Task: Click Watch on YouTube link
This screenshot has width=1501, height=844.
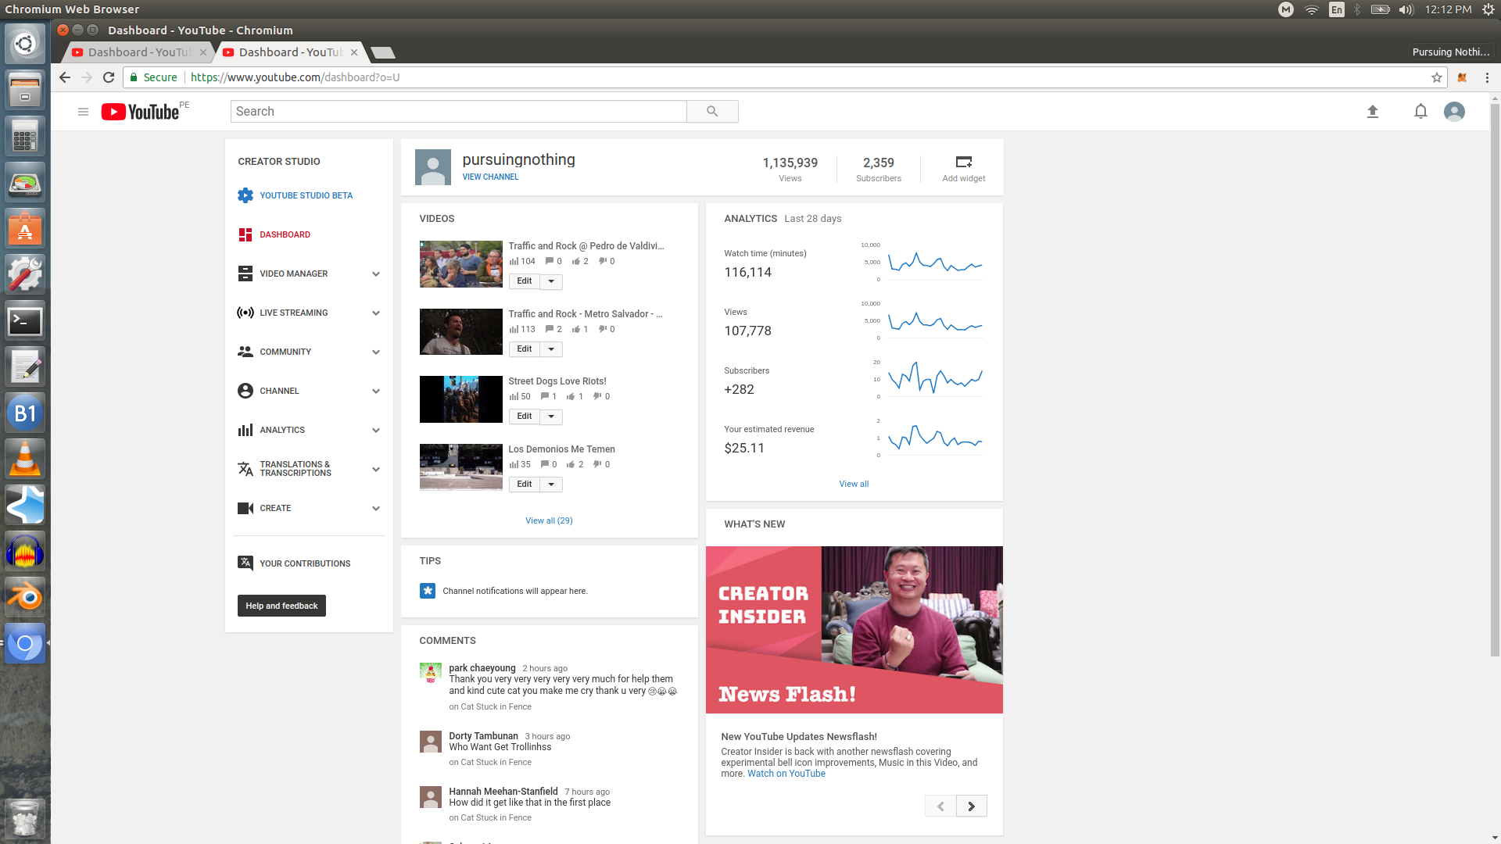Action: (786, 774)
